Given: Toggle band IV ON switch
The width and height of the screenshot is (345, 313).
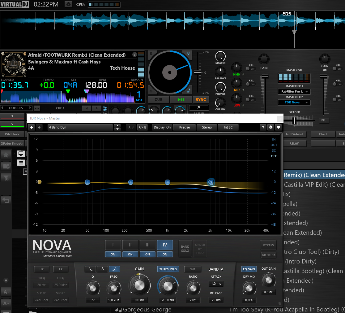Looking at the screenshot, I should coord(165,254).
